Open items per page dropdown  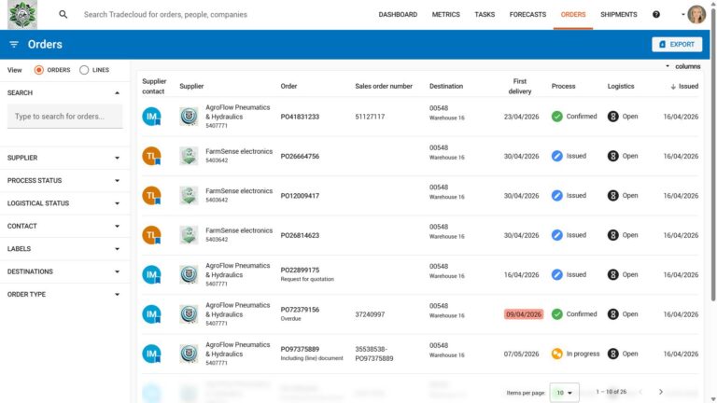564,393
